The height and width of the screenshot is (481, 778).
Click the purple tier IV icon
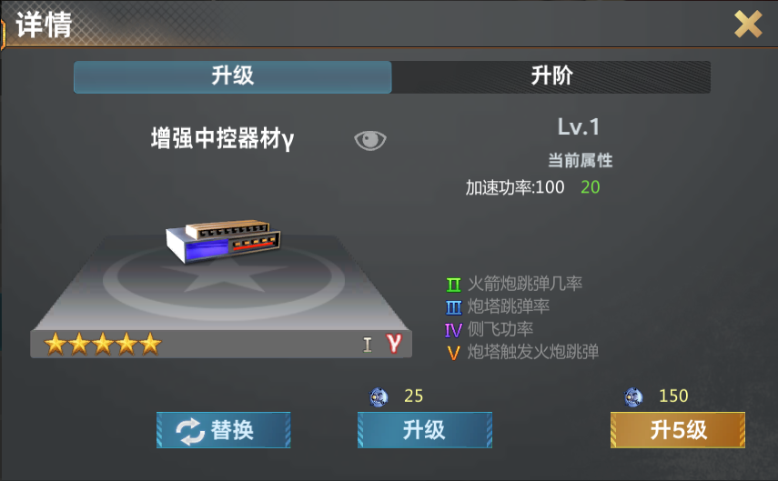point(453,330)
